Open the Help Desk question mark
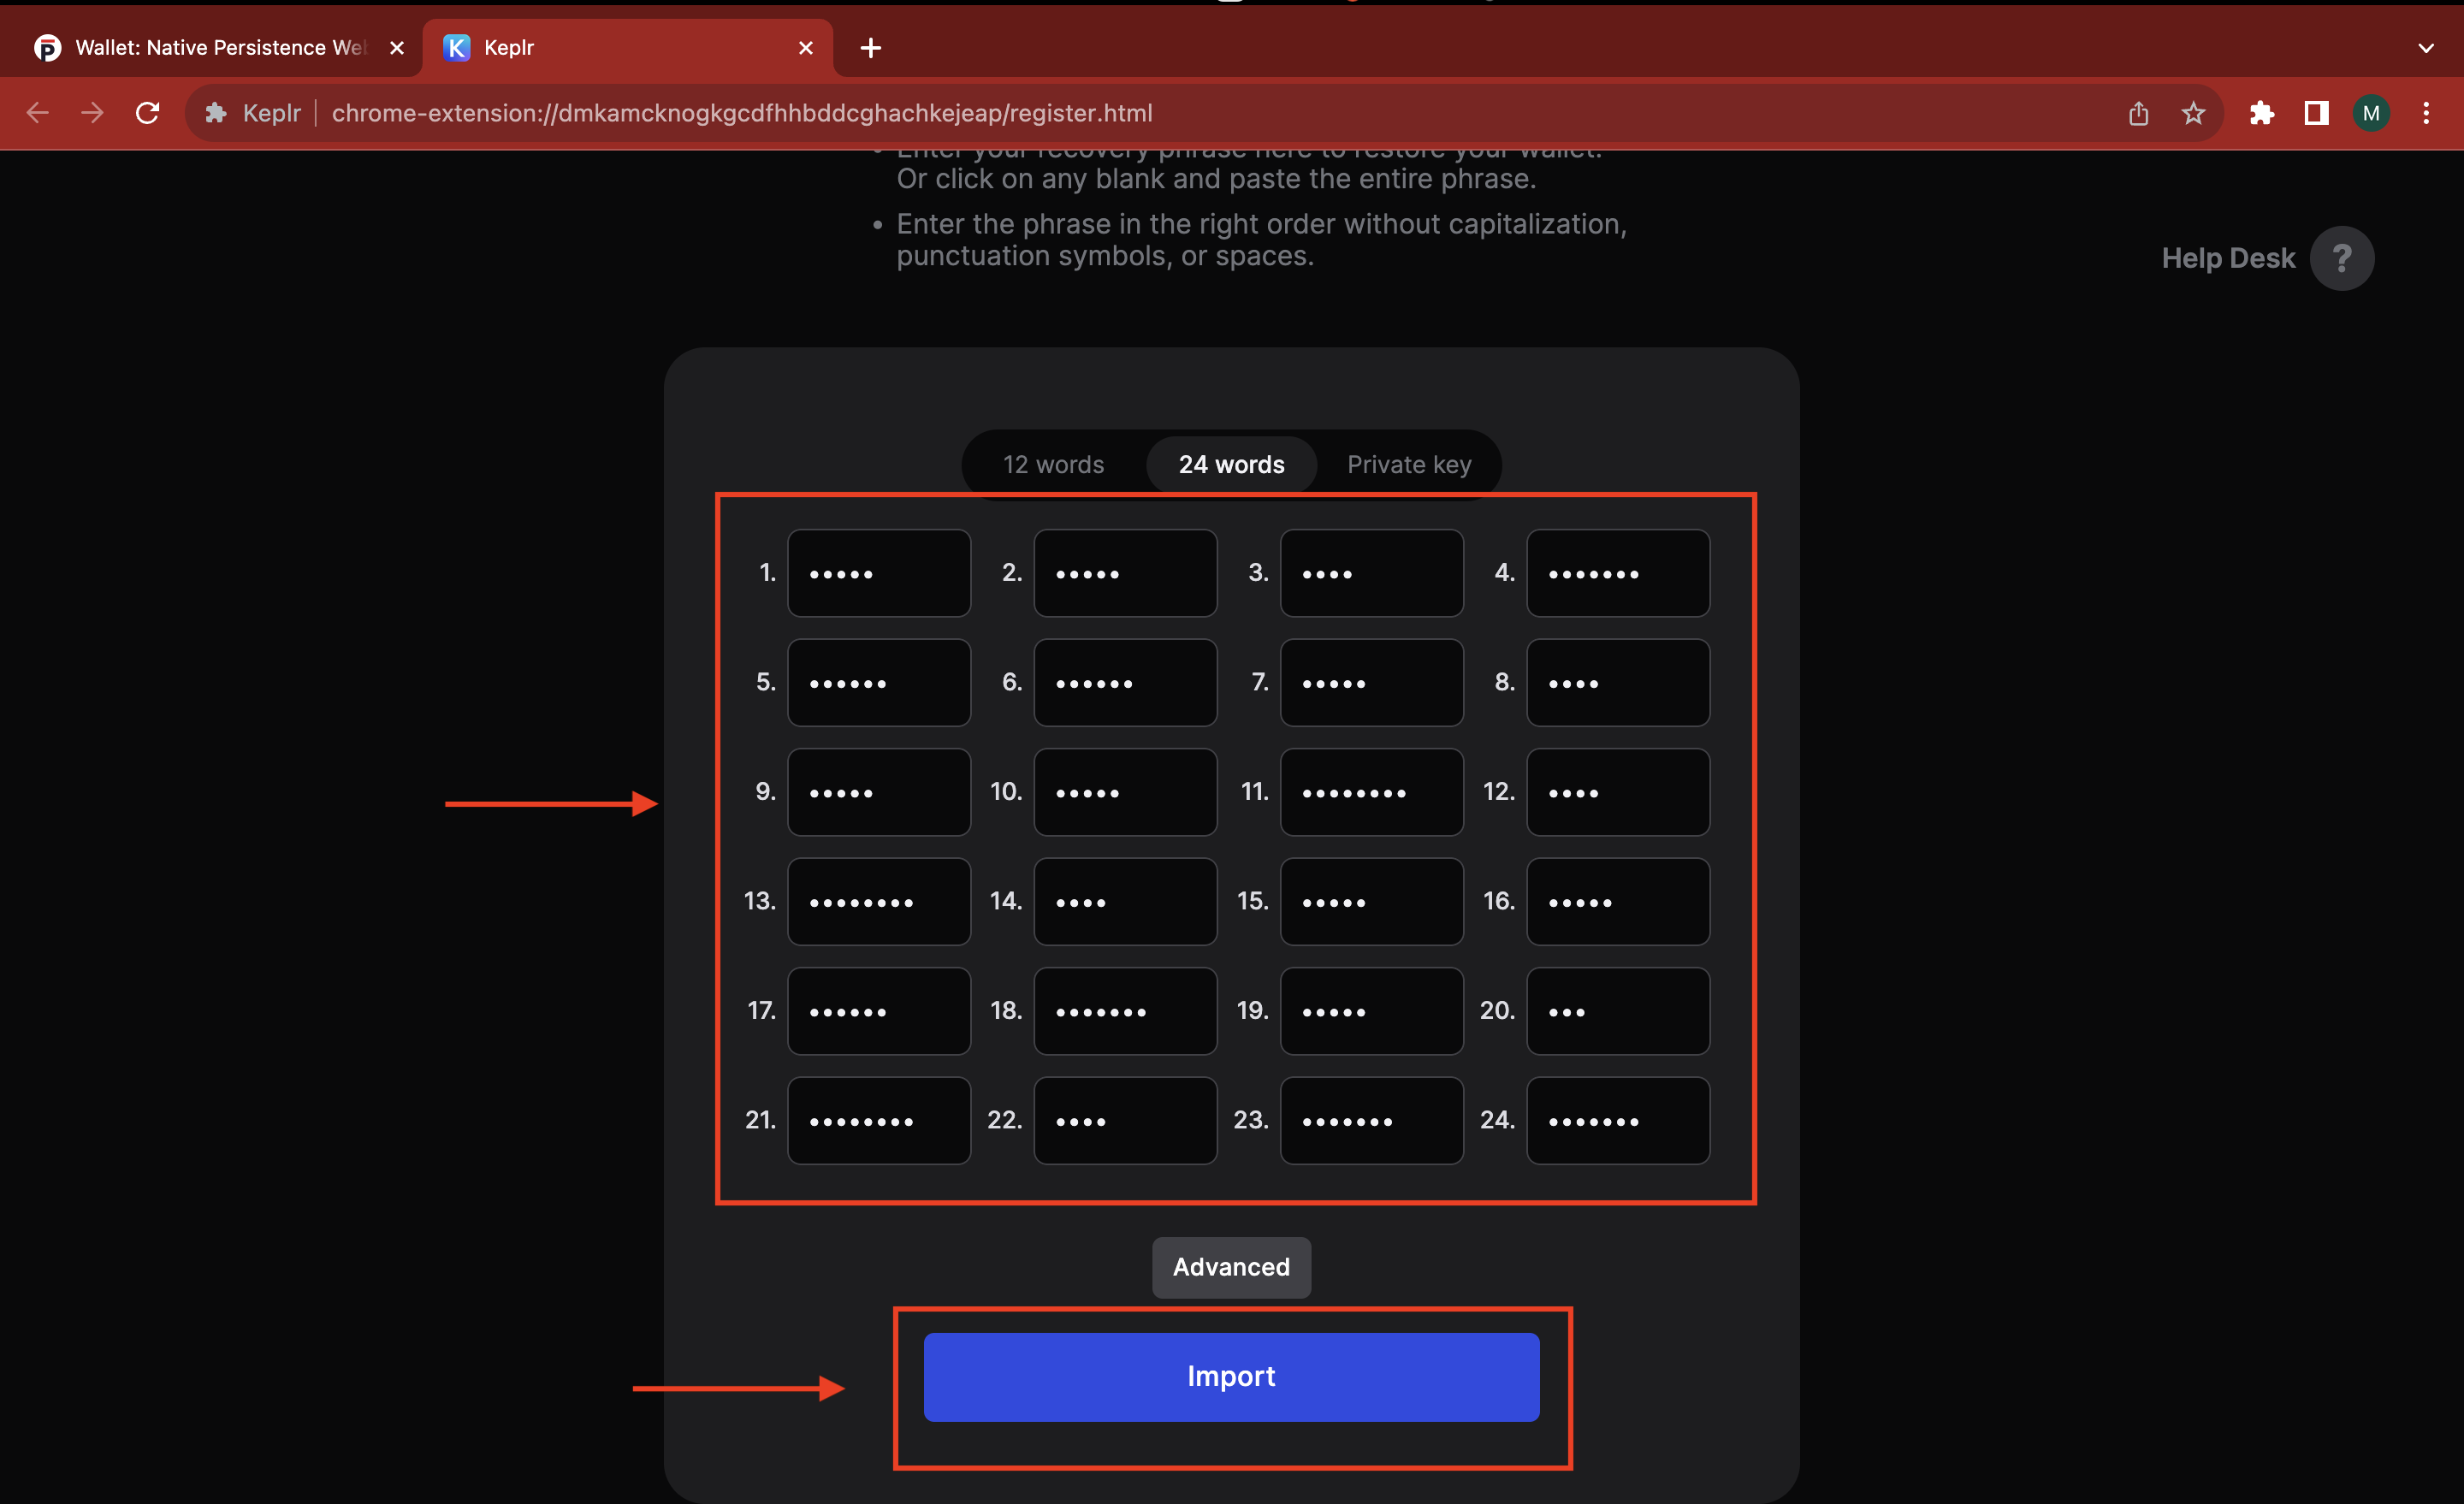 2341,258
